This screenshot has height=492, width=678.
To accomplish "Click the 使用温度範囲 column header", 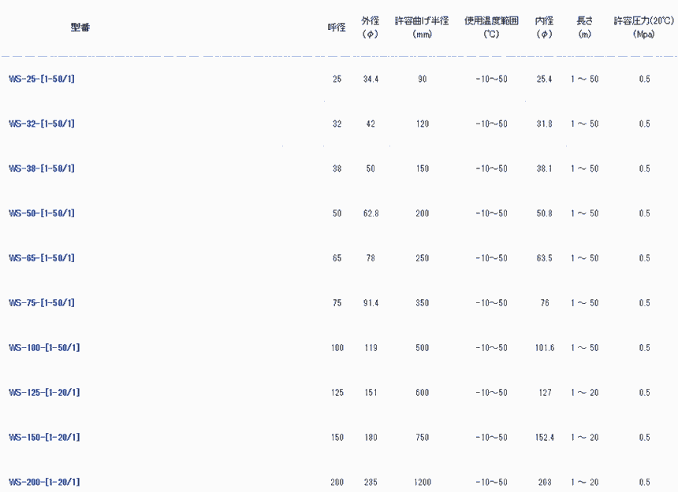I will pos(491,22).
